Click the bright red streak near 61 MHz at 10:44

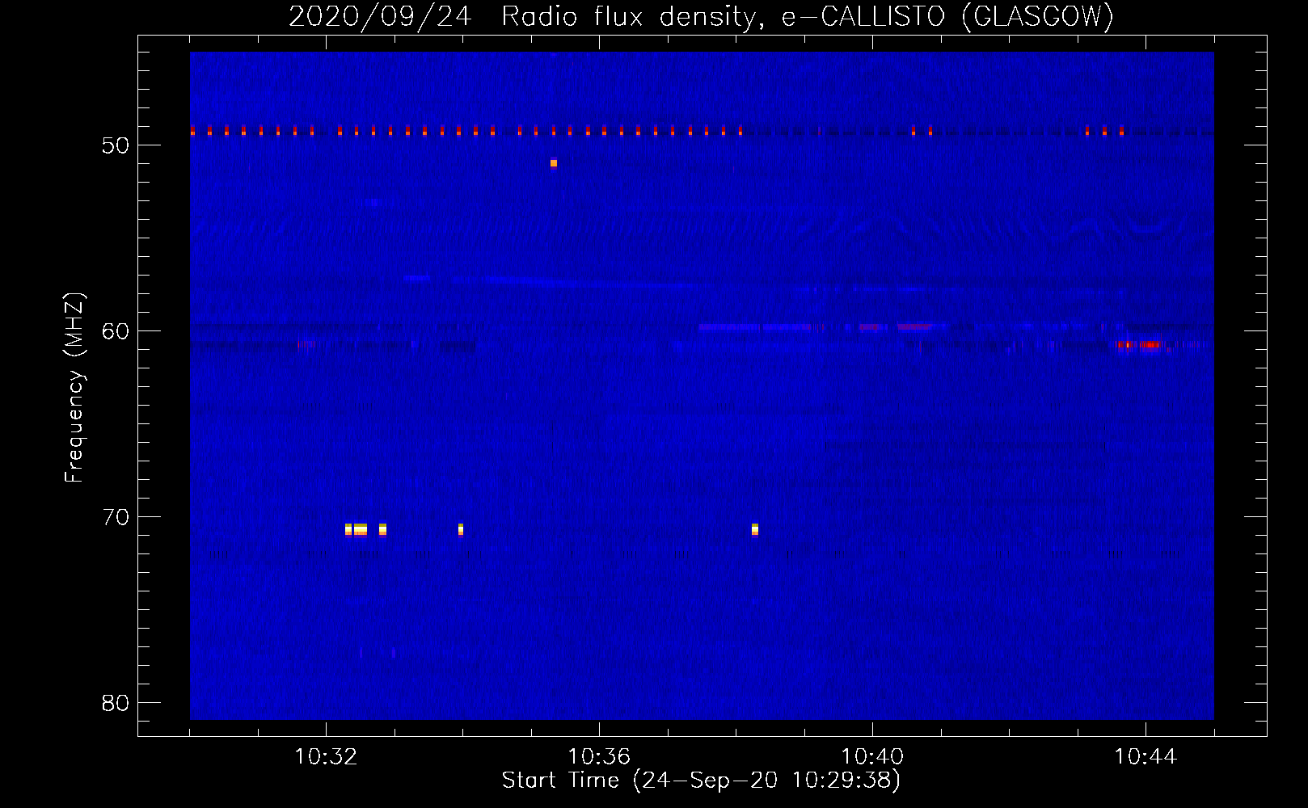(1139, 345)
